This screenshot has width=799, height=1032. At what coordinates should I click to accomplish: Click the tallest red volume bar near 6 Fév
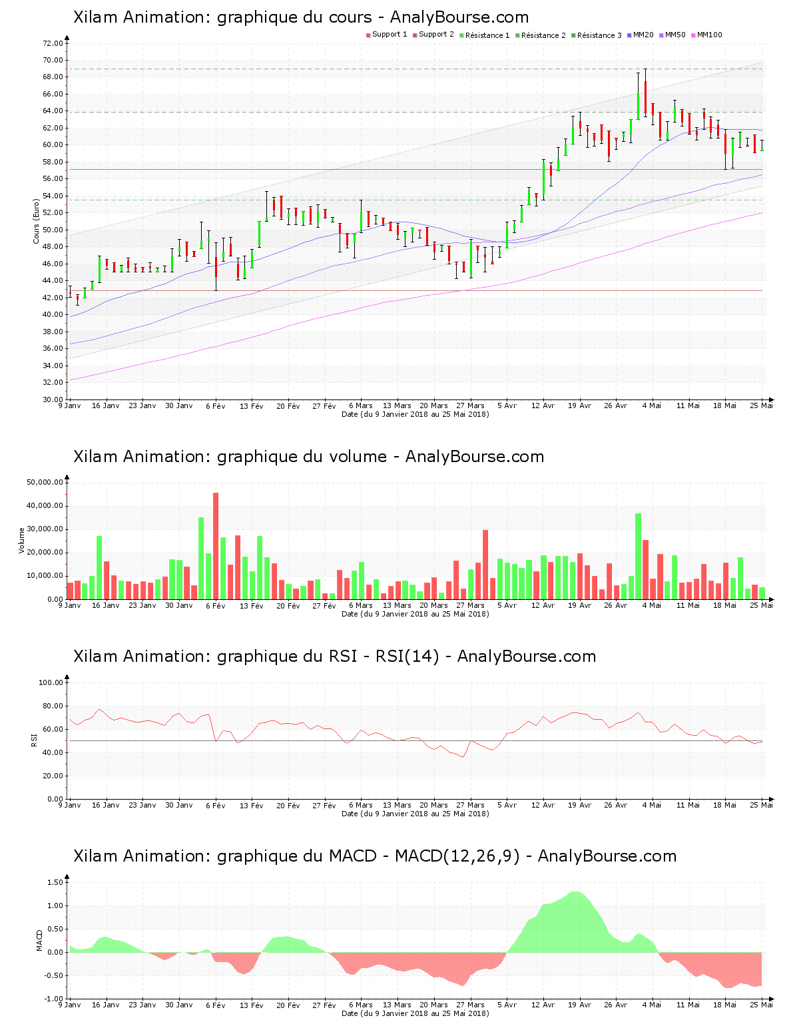(x=216, y=546)
